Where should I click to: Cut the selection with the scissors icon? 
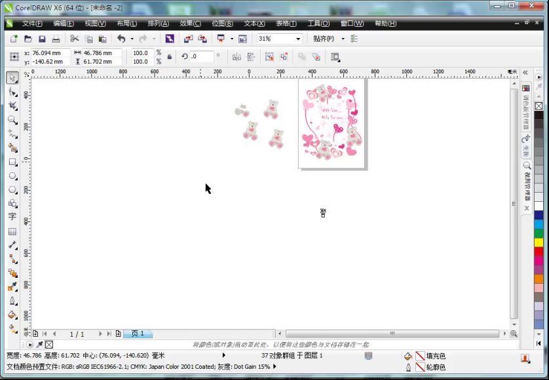(x=74, y=39)
